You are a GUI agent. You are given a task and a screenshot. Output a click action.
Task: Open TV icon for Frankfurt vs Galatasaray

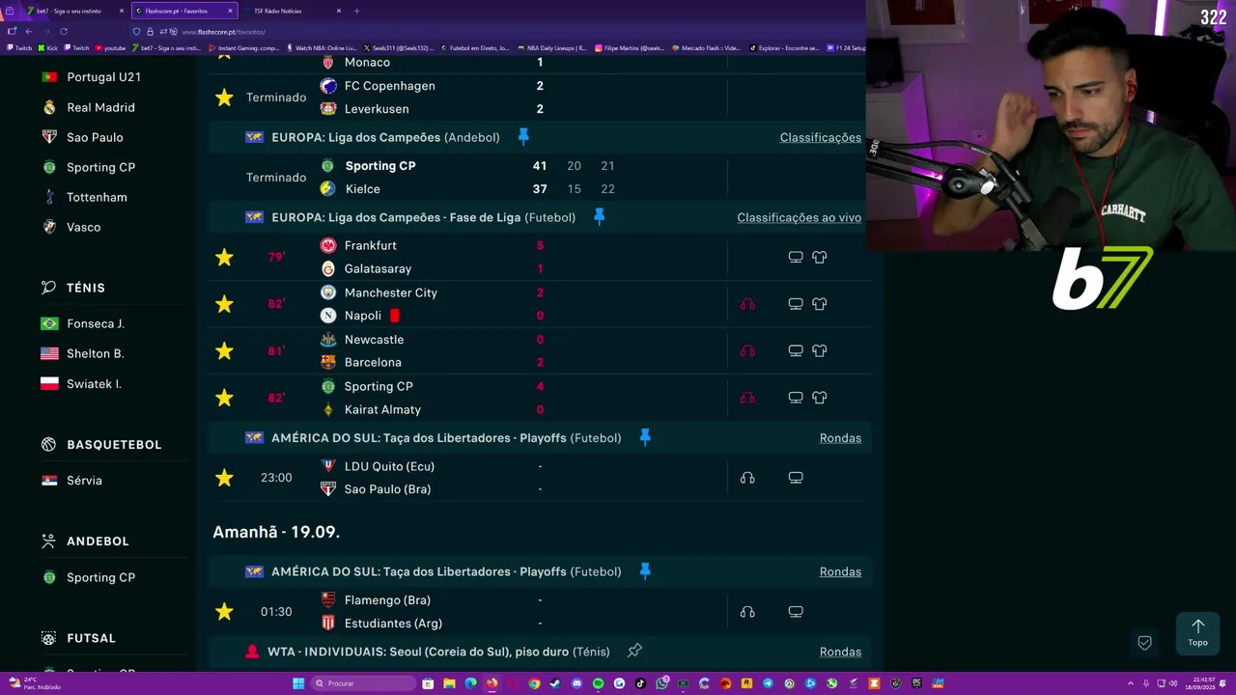coord(796,257)
